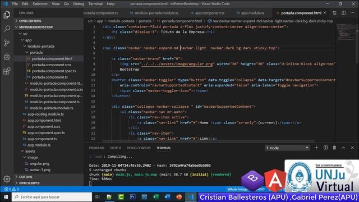Split the terminal panel
The width and height of the screenshot is (359, 202).
(x=325, y=148)
